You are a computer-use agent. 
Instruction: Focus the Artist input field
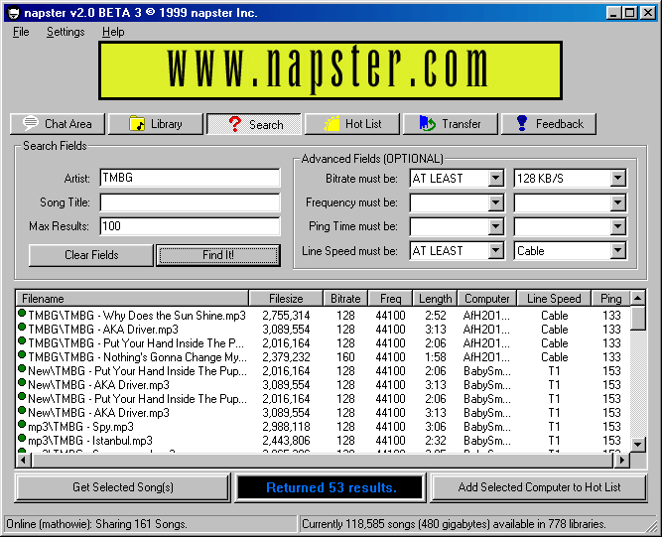click(190, 178)
